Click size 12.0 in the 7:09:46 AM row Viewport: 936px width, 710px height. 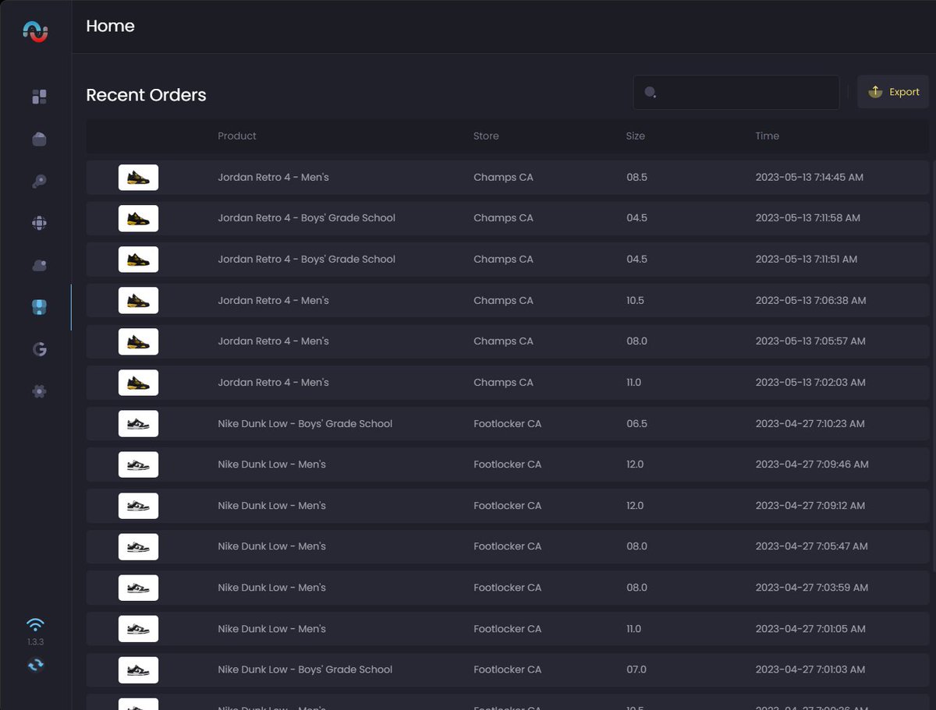pyautogui.click(x=635, y=465)
